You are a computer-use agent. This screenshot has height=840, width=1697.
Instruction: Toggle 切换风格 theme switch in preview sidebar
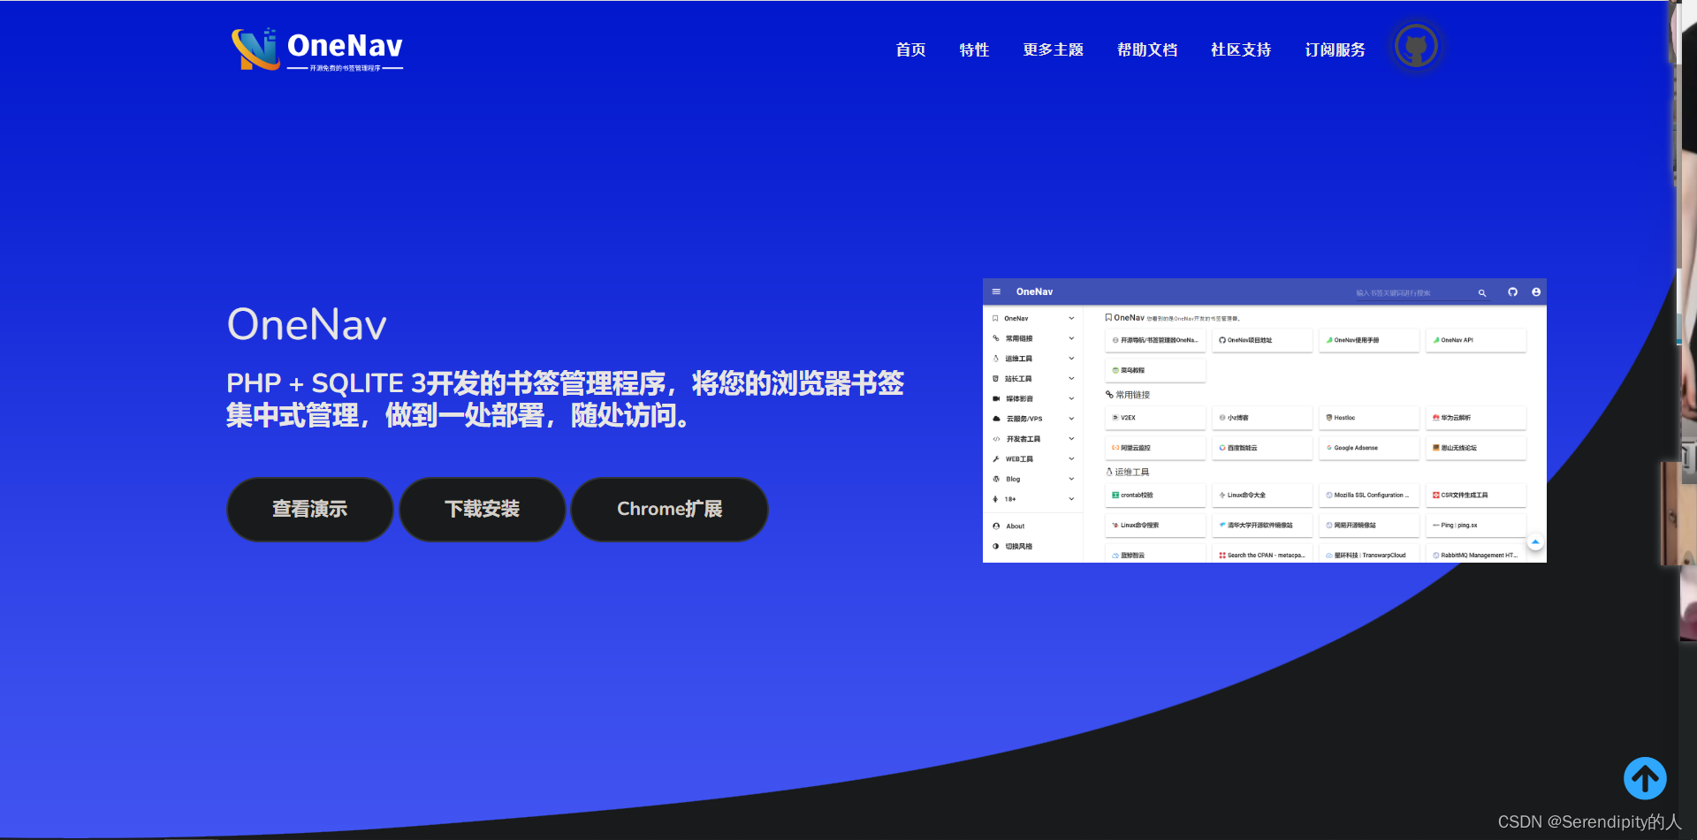click(x=1013, y=547)
